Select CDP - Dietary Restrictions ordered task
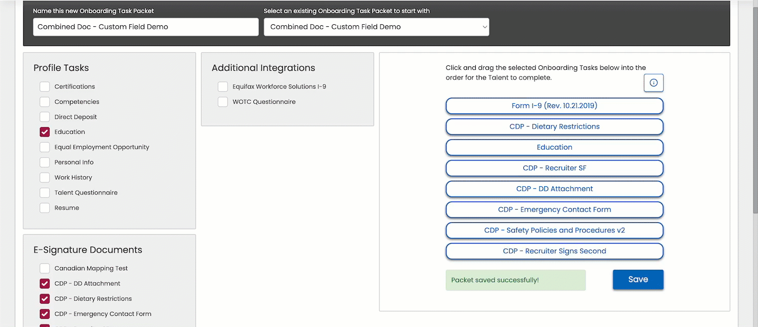 (x=554, y=127)
